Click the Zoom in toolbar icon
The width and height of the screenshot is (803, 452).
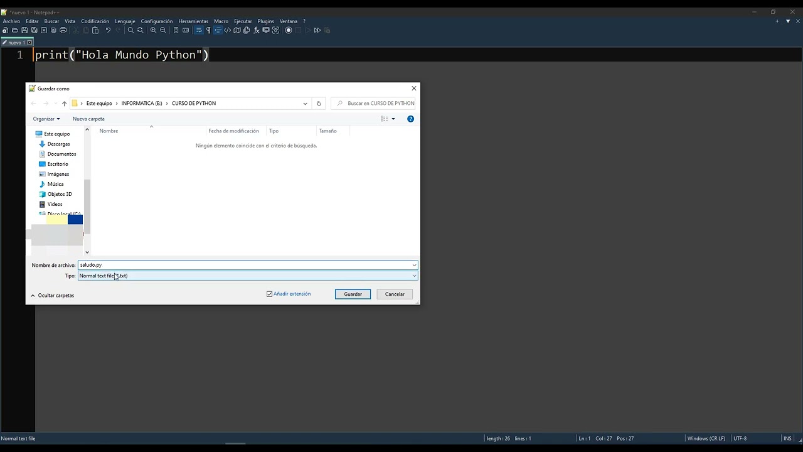[x=153, y=30]
